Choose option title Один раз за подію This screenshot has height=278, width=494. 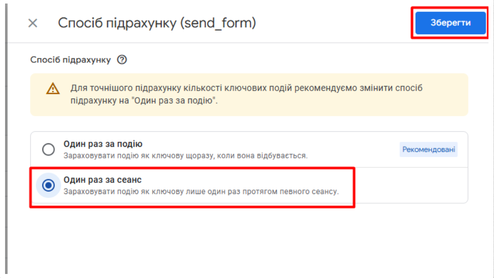[x=103, y=144]
